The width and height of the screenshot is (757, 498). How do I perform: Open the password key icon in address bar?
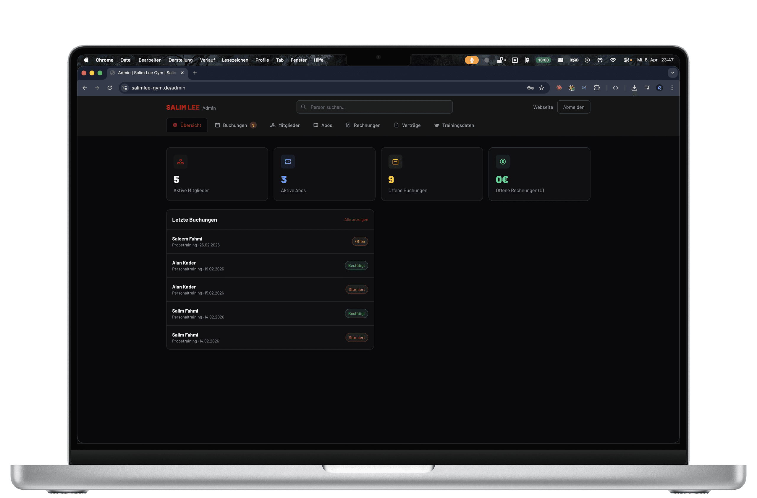pos(530,88)
